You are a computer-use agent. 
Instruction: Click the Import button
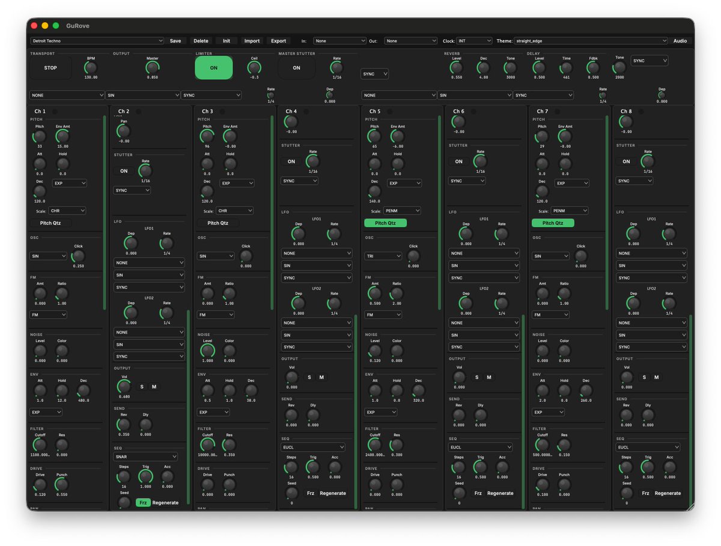click(252, 41)
